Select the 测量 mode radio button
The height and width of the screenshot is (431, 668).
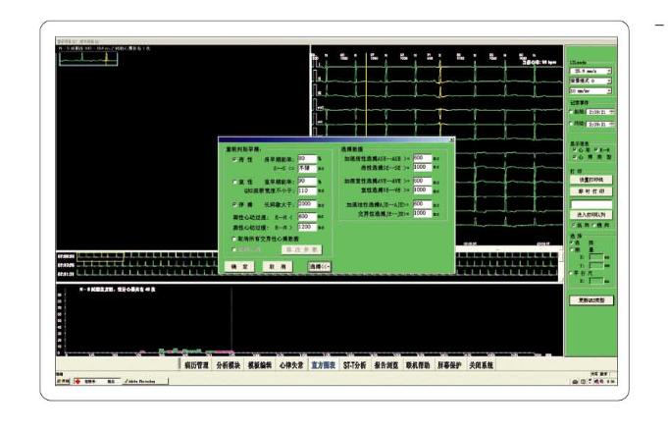pos(572,249)
